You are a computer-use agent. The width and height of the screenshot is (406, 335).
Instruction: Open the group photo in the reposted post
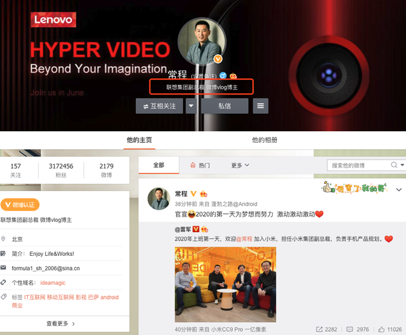click(x=226, y=284)
